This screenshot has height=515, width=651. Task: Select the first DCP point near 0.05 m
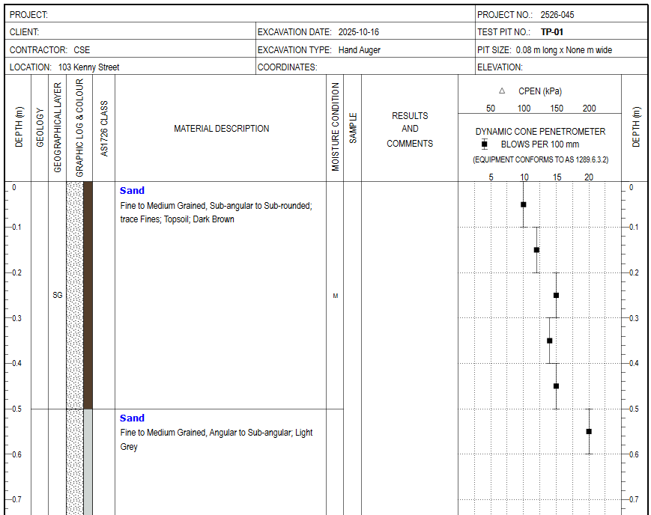point(524,204)
